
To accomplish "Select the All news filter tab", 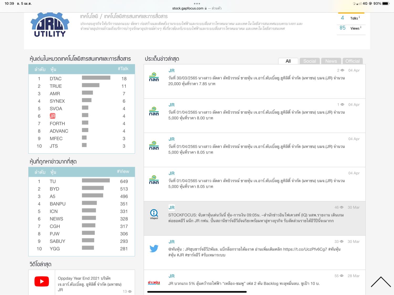I will pyautogui.click(x=288, y=61).
